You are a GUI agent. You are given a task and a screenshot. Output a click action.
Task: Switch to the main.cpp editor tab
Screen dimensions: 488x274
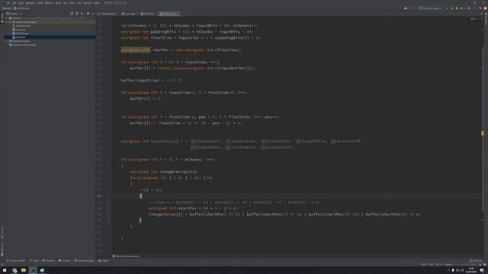tap(128, 14)
